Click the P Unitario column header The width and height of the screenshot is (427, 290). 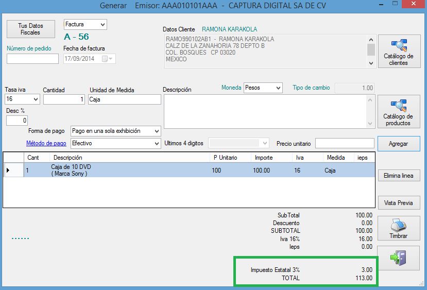(x=230, y=158)
